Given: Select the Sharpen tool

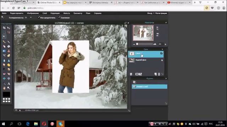Looking at the screenshot, I should click(9, 61).
